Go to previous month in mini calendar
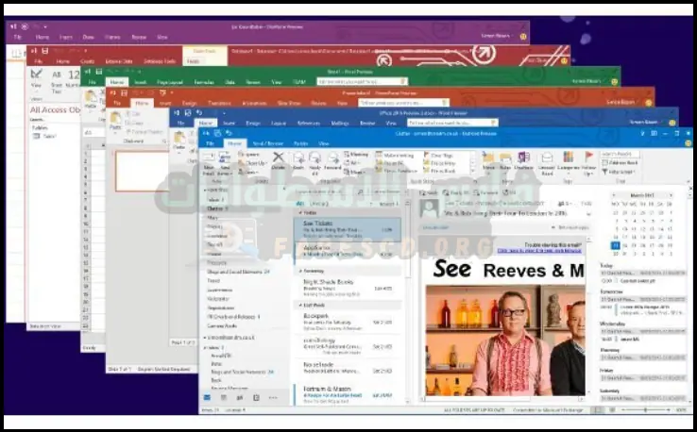Image resolution: width=697 pixels, height=432 pixels. (x=614, y=195)
